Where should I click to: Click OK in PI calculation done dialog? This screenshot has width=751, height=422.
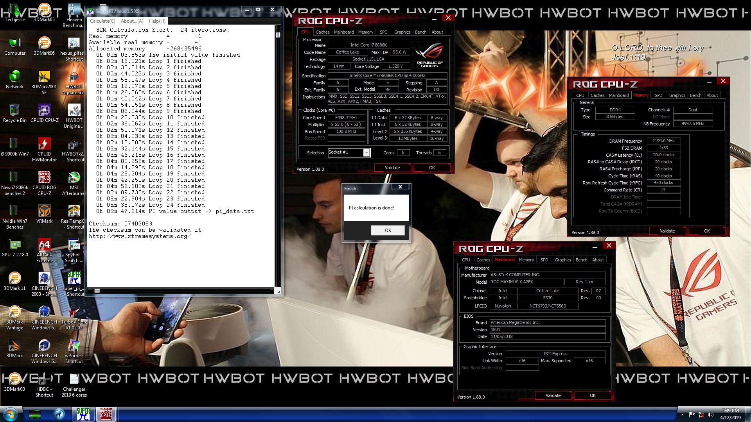coord(388,230)
